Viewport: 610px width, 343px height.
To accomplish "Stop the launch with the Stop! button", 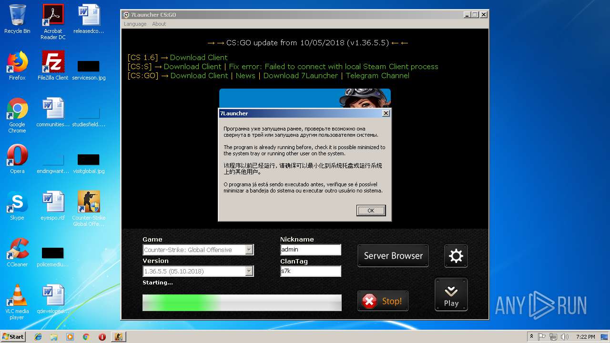I will coord(383,301).
